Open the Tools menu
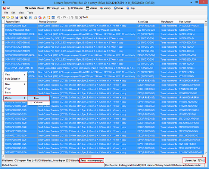The image size is (209, 169). pyautogui.click(x=30, y=13)
